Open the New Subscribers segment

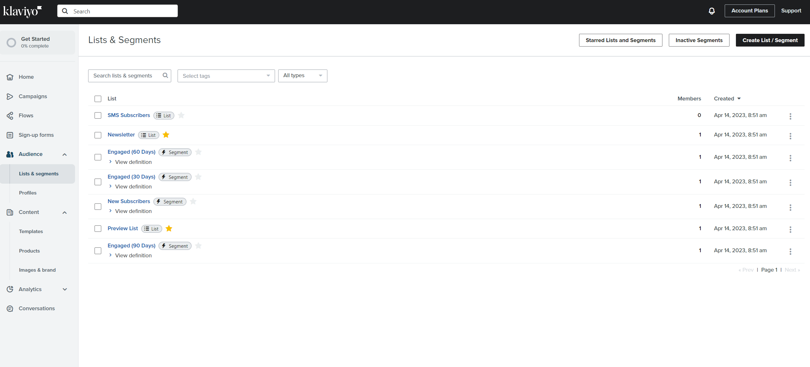129,201
